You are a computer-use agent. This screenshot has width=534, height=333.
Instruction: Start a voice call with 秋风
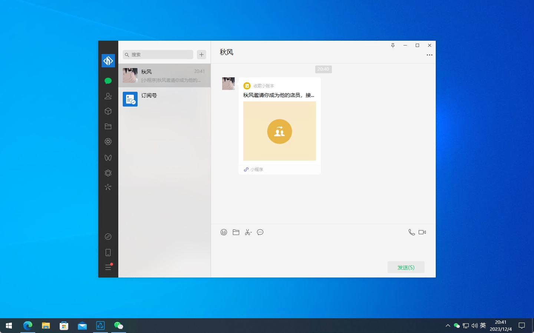pyautogui.click(x=411, y=232)
